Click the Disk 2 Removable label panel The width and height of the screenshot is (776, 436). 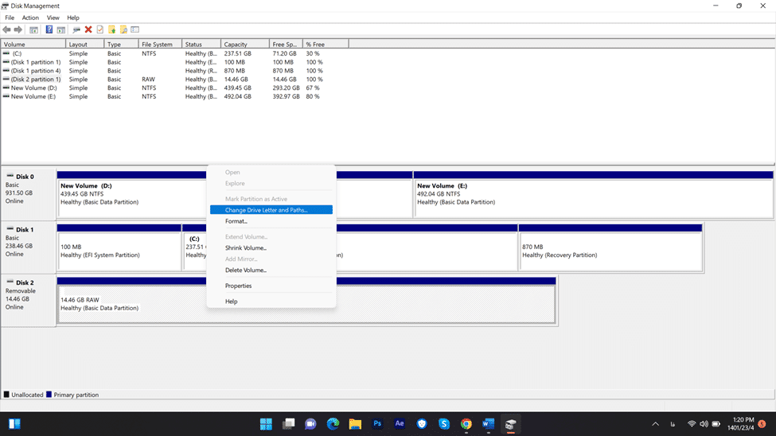click(28, 300)
